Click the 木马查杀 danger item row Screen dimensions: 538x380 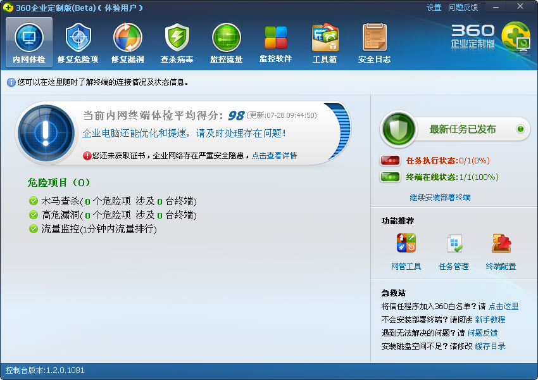pyautogui.click(x=113, y=201)
